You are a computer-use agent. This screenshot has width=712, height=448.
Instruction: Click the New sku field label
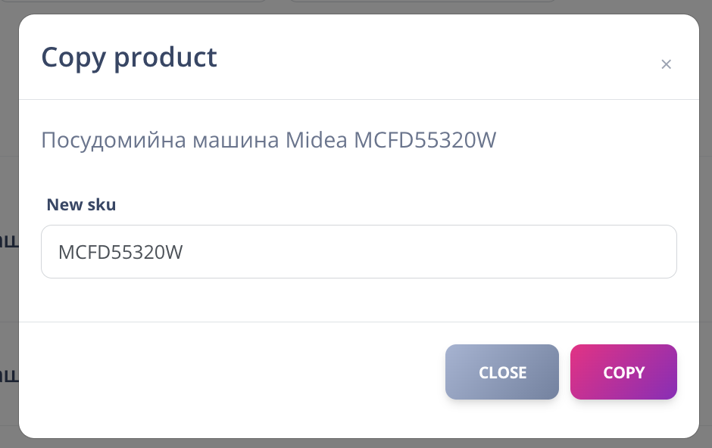coord(81,204)
